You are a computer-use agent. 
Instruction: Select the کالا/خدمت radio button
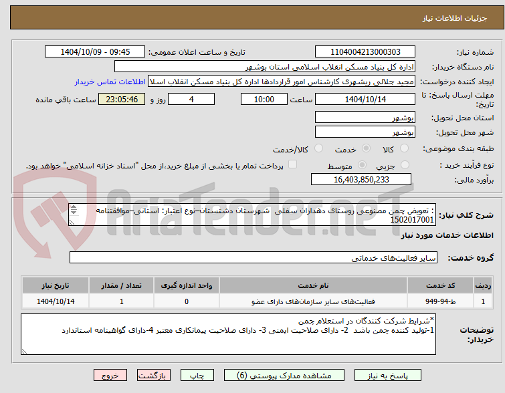point(318,148)
